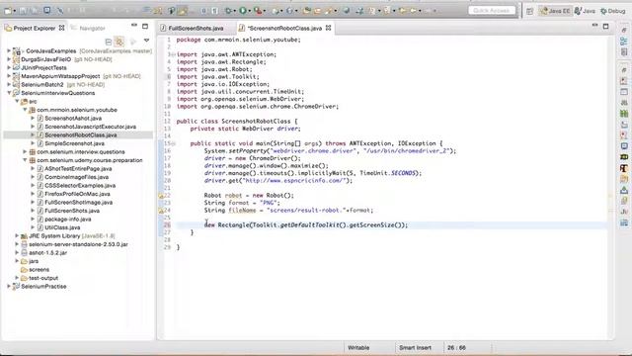Image resolution: width=632 pixels, height=356 pixels.
Task: Expand the SeleniumPractise project
Action: point(9,286)
